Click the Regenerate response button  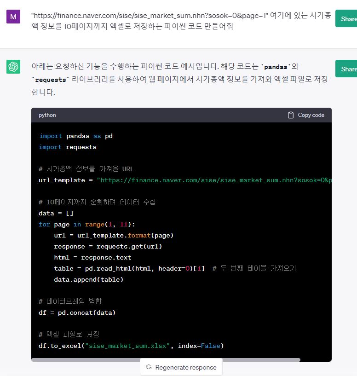coord(181,367)
